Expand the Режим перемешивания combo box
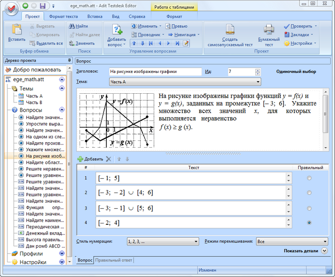The width and height of the screenshot is (335, 277). pos(291,241)
